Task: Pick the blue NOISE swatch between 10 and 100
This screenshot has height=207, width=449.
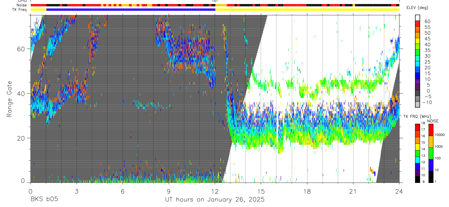Action: pos(431,165)
